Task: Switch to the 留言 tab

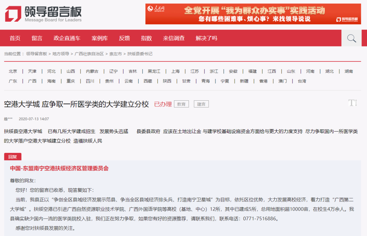Action: (x=37, y=38)
